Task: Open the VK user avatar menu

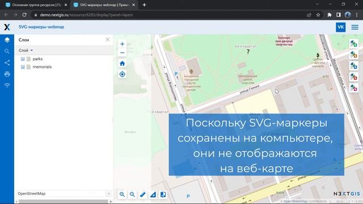Action: click(340, 27)
